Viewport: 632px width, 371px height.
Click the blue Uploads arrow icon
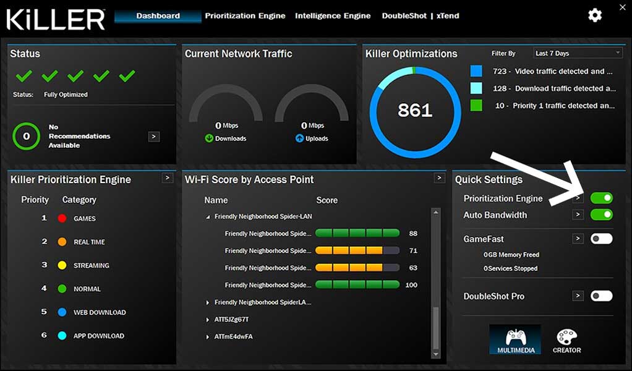pyautogui.click(x=299, y=139)
